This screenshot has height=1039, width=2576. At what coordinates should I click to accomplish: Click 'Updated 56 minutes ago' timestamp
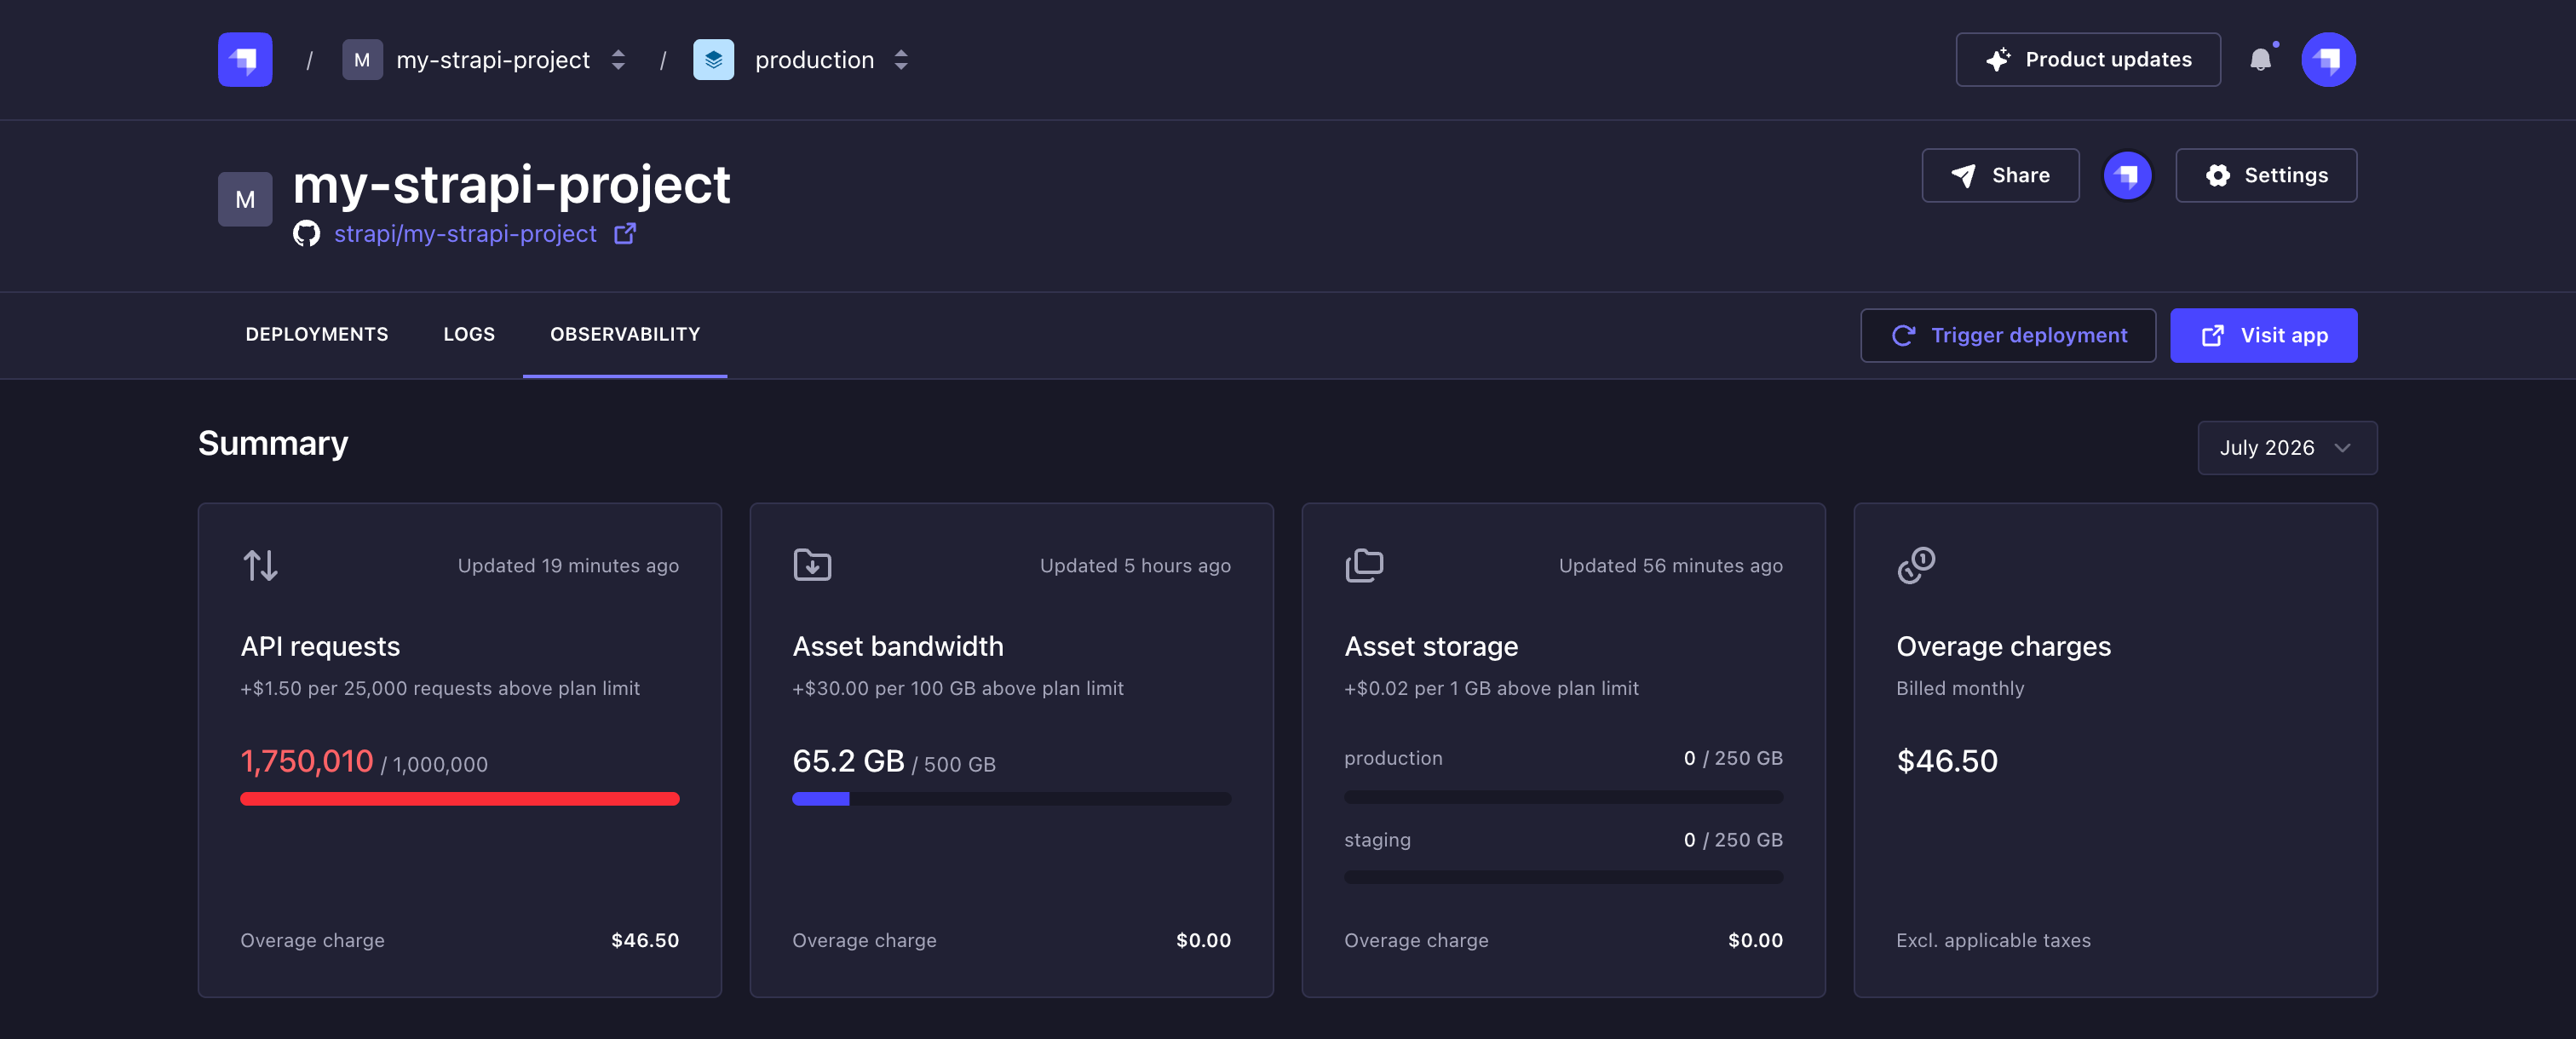click(1671, 566)
